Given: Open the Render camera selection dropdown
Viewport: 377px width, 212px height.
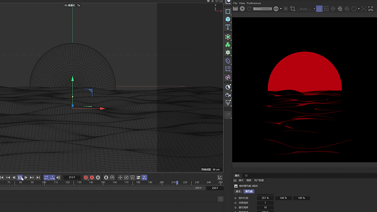Looking at the screenshot, I should click(306, 8).
